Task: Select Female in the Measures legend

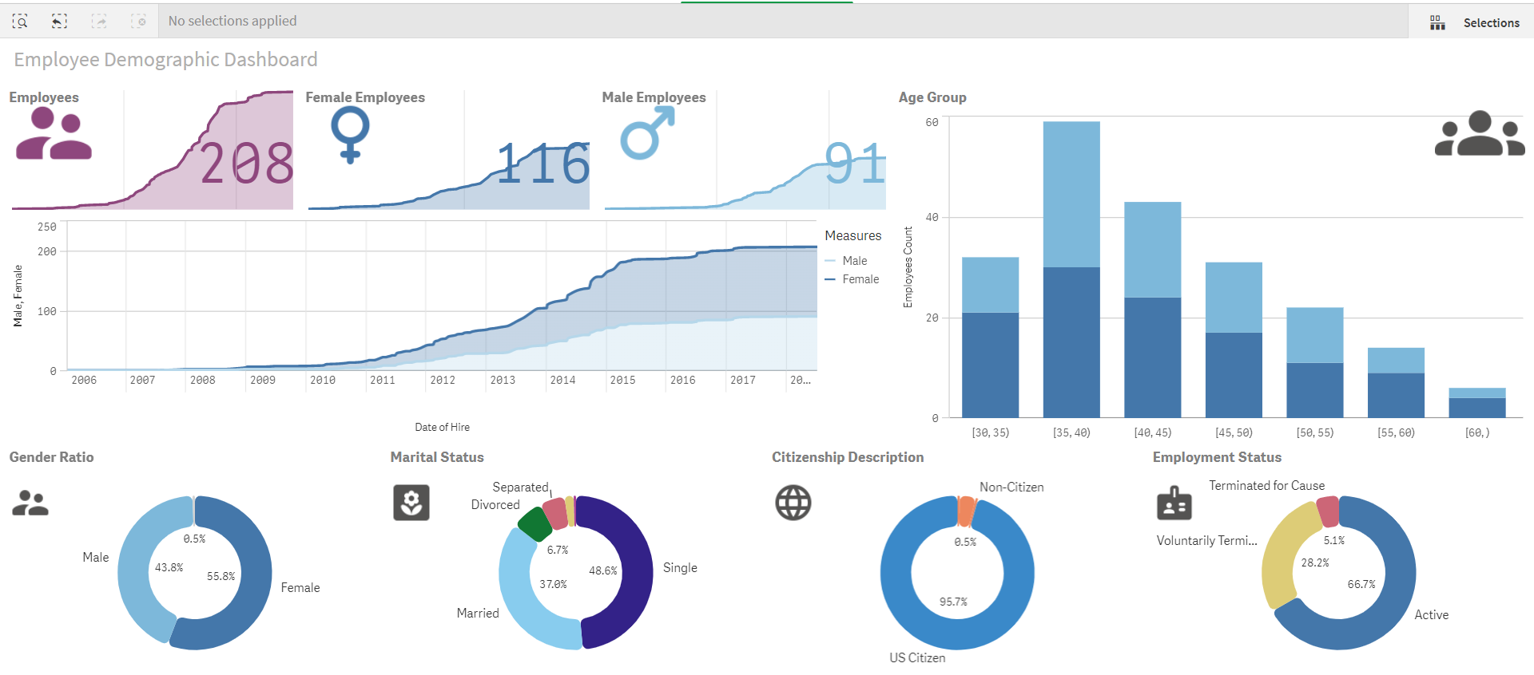Action: (x=860, y=279)
